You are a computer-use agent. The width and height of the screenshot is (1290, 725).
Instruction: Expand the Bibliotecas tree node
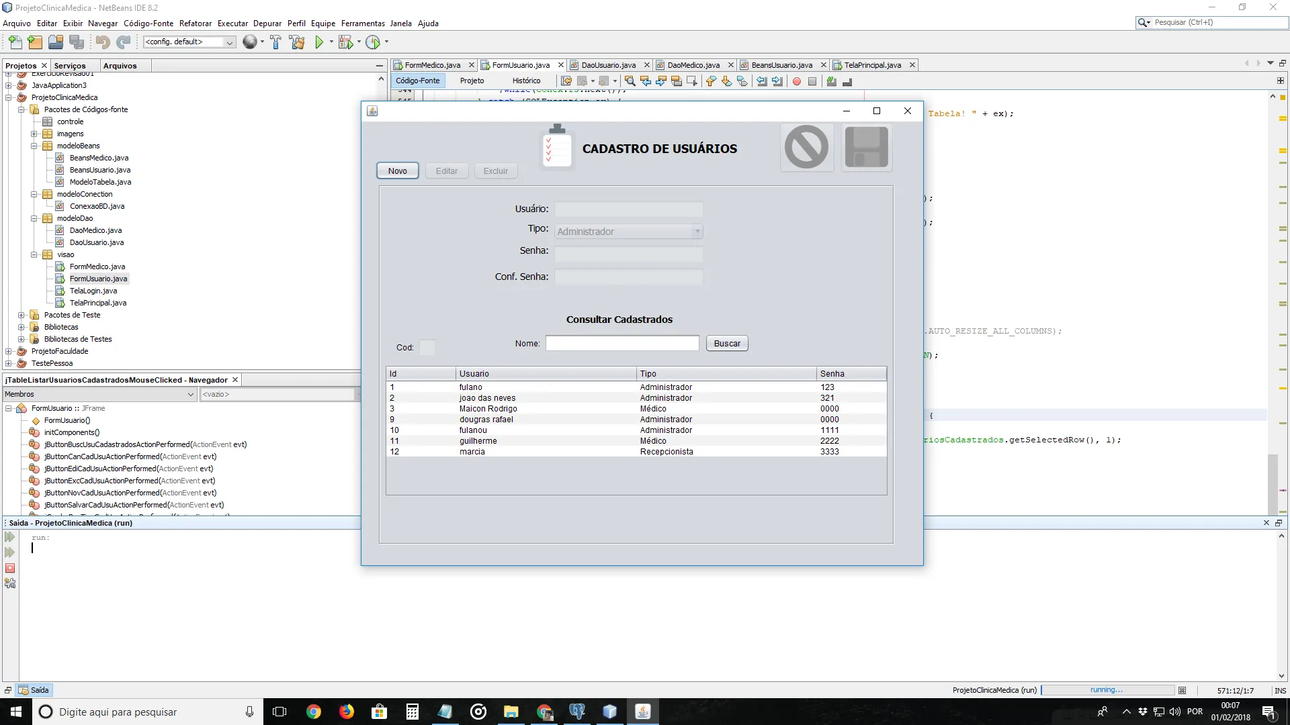(x=21, y=327)
